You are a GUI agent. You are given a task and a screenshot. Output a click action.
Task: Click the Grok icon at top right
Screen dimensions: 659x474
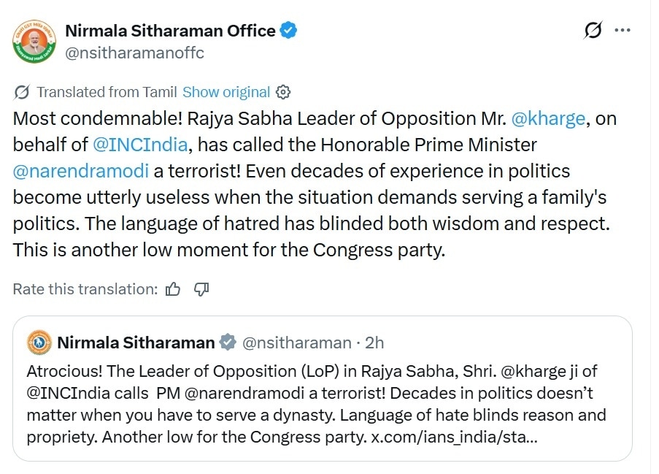point(593,31)
